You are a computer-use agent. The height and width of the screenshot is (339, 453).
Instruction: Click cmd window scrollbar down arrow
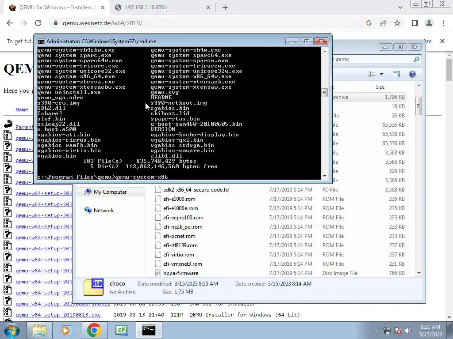(x=324, y=176)
